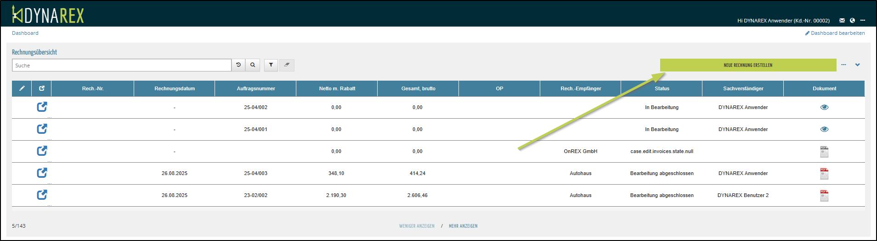Click Mehr anzeigen link
The height and width of the screenshot is (241, 877).
coord(463,226)
